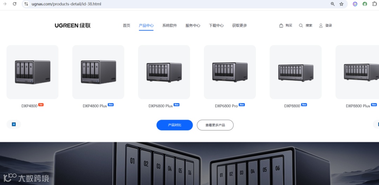Click the New badge next to DXP8800
This screenshot has width=379, height=185.
click(304, 105)
